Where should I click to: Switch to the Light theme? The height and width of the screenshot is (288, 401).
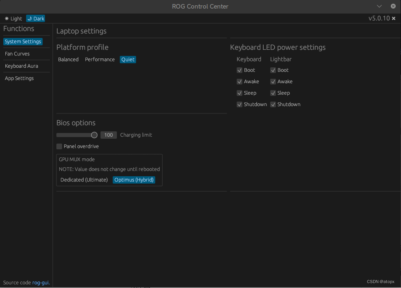(13, 19)
